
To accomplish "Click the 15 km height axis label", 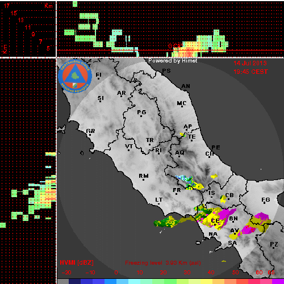I will point(14,13).
